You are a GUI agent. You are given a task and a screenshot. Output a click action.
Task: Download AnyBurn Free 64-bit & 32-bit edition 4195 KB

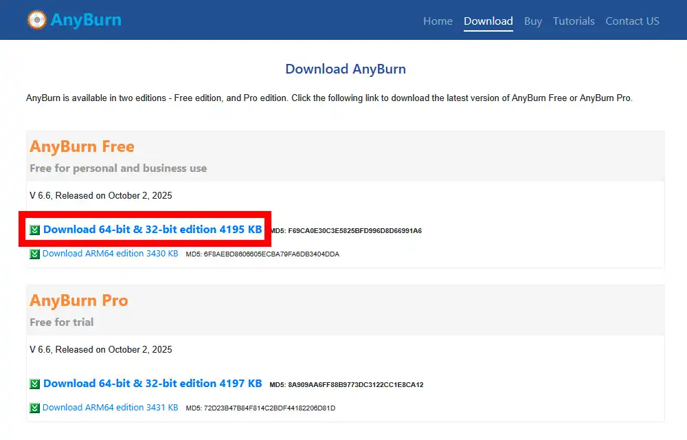[x=152, y=230]
